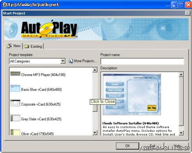Click the Grey Slate vCard thumbnail icon
Viewport: 192px width, 153px height.
[15, 118]
